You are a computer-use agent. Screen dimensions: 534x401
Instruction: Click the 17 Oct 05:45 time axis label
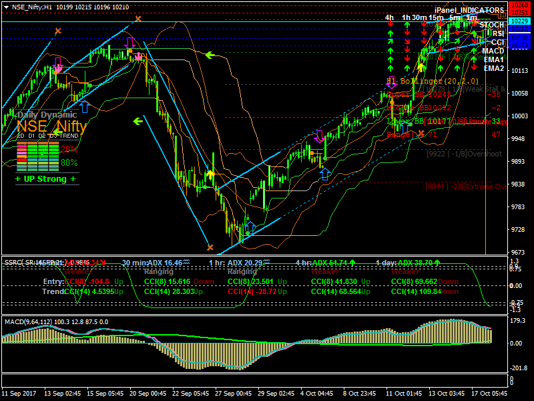coord(489,393)
